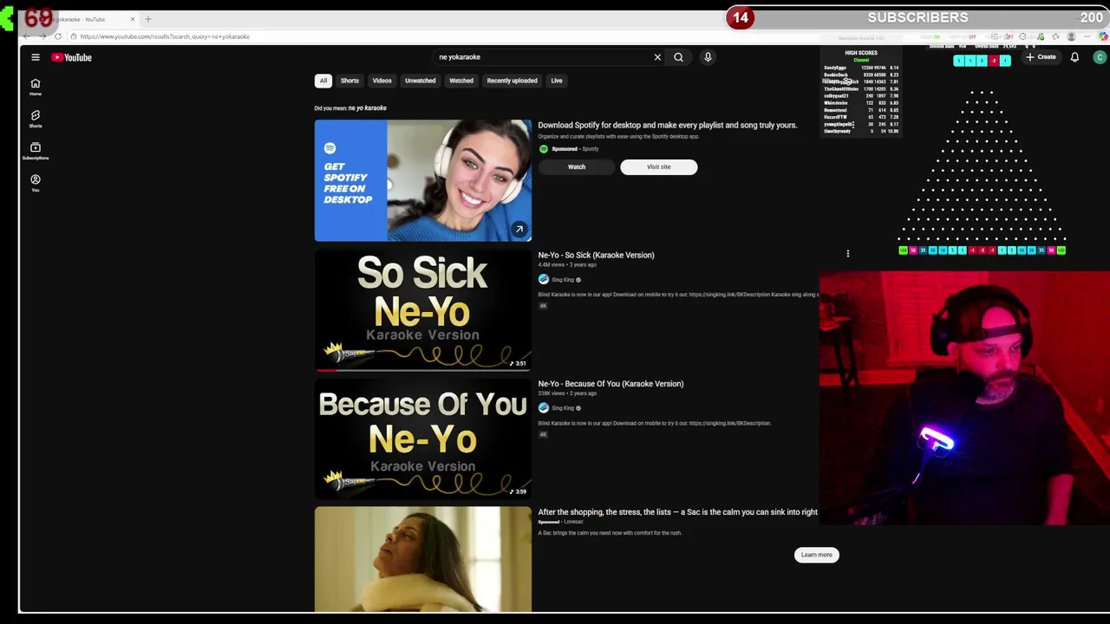Open browser favorites star icon
1110x624 pixels.
[1055, 36]
